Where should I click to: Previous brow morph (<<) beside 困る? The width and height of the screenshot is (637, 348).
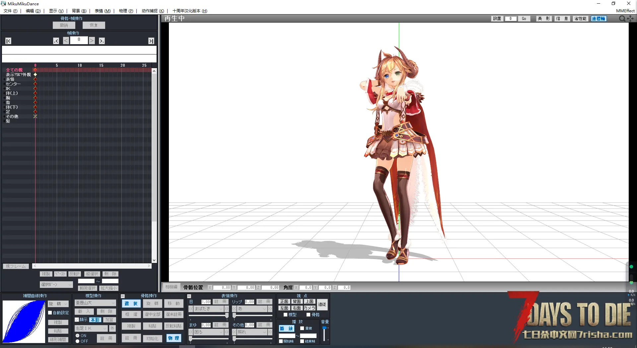(x=191, y=332)
